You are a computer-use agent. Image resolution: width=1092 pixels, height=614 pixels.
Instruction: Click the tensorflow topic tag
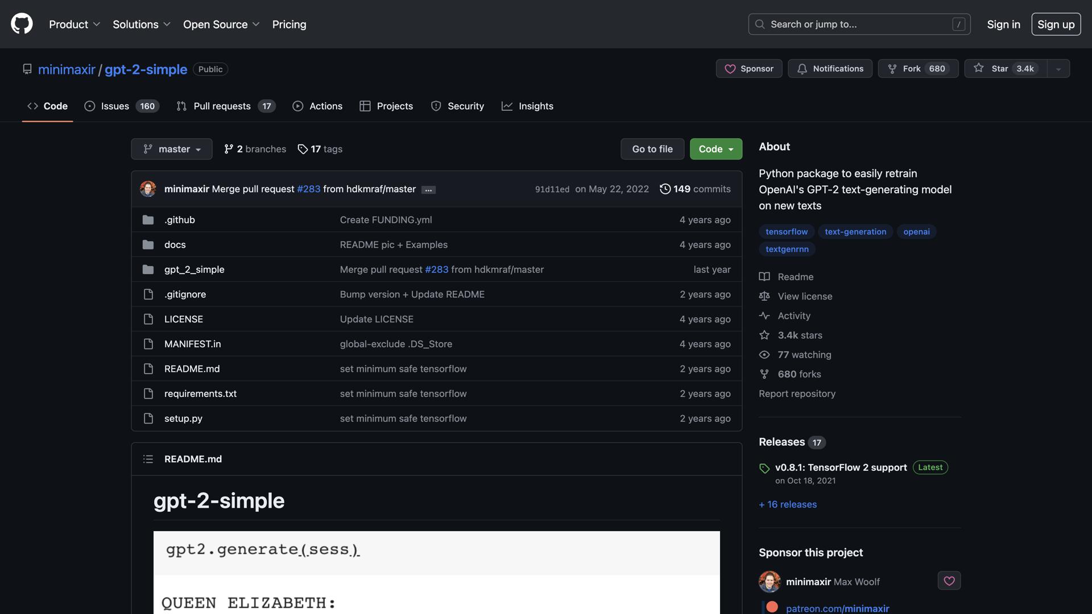click(786, 231)
